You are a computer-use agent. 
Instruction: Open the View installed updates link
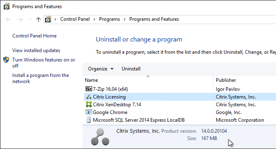tap(36, 50)
